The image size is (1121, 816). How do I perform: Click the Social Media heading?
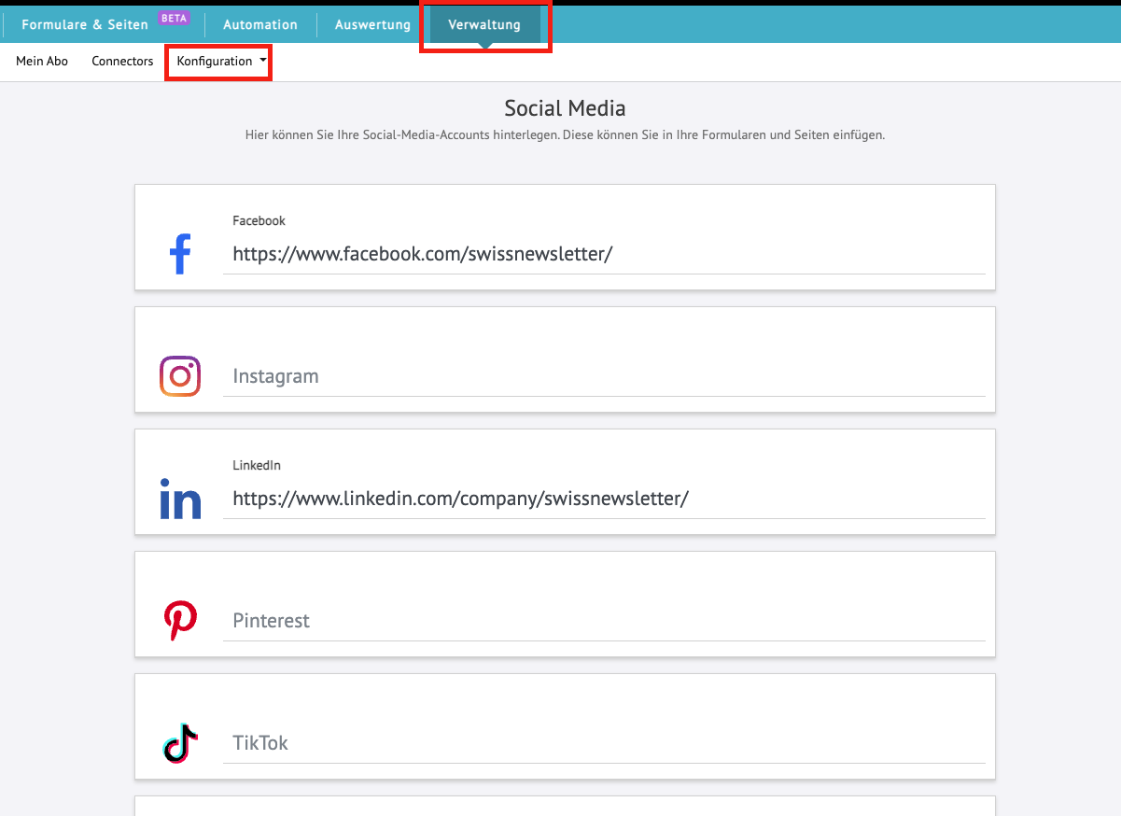point(565,107)
